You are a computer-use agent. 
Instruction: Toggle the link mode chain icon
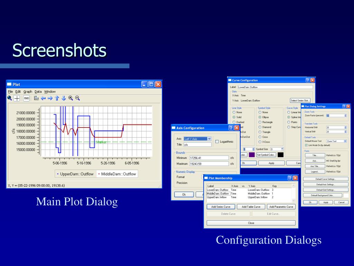coord(26,98)
